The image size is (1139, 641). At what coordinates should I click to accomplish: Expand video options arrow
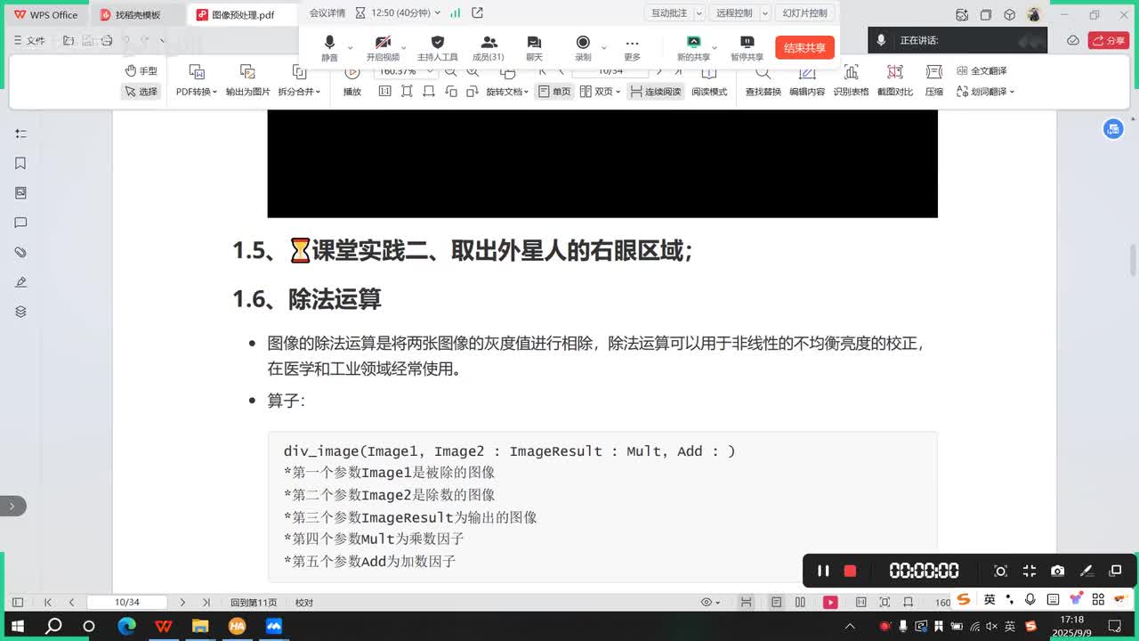[404, 47]
